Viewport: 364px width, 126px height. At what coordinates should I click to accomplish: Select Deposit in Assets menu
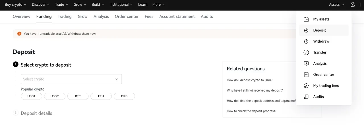point(324,30)
